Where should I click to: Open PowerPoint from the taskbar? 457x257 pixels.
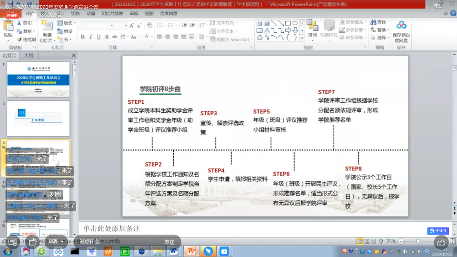tap(191, 251)
